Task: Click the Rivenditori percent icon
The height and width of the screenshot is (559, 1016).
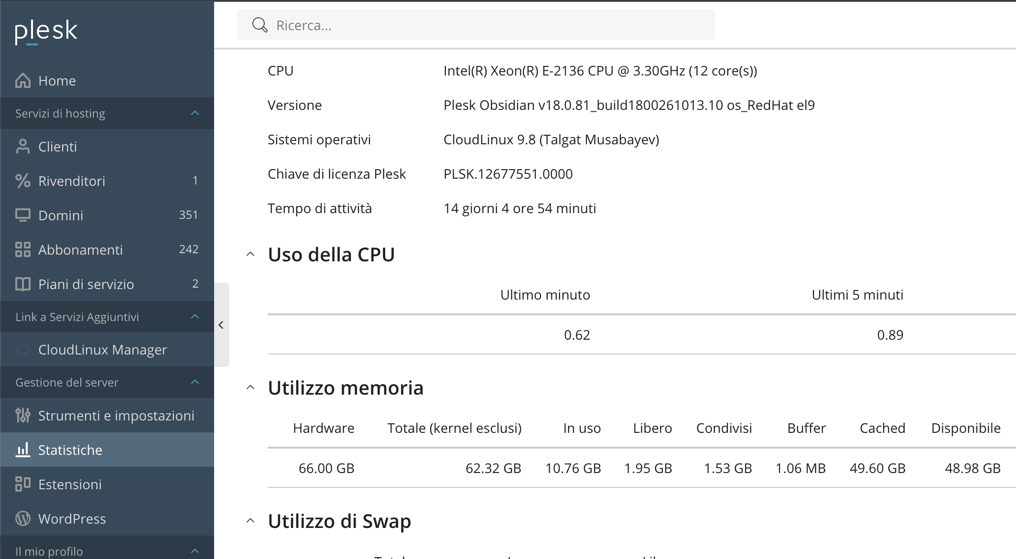Action: (23, 181)
